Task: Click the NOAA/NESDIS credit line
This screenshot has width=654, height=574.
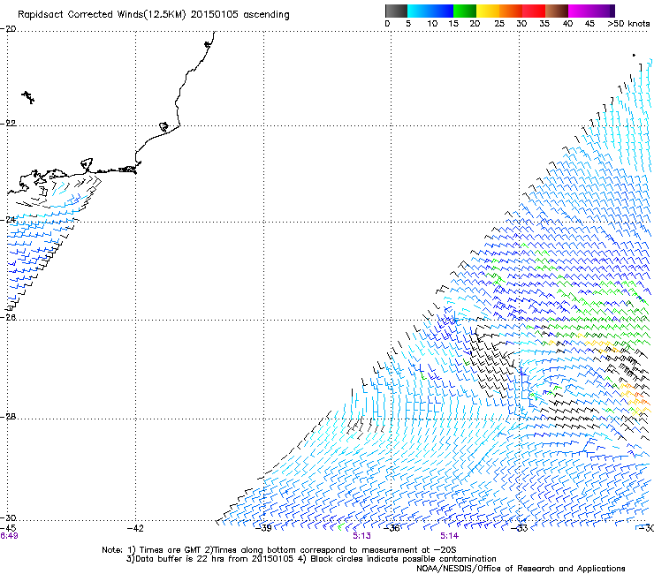Action: point(521,568)
